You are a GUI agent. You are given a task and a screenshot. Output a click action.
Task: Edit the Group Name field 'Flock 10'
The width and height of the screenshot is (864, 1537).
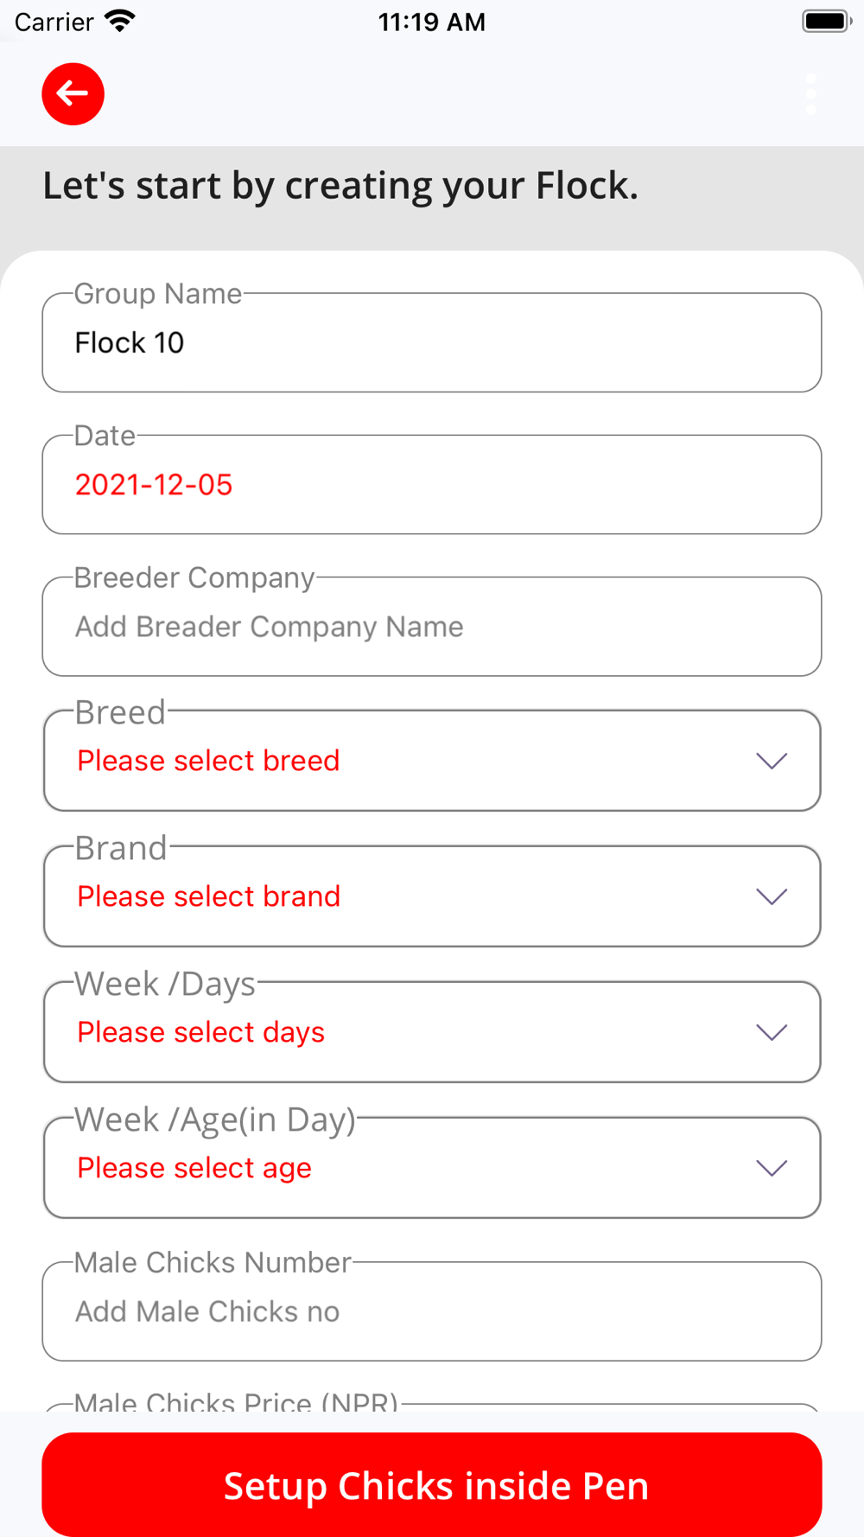click(x=432, y=342)
